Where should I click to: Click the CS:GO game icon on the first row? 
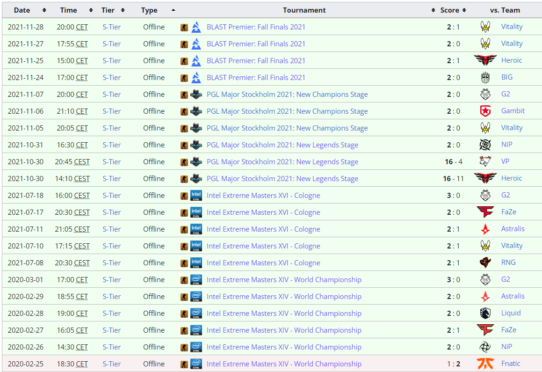[x=184, y=27]
